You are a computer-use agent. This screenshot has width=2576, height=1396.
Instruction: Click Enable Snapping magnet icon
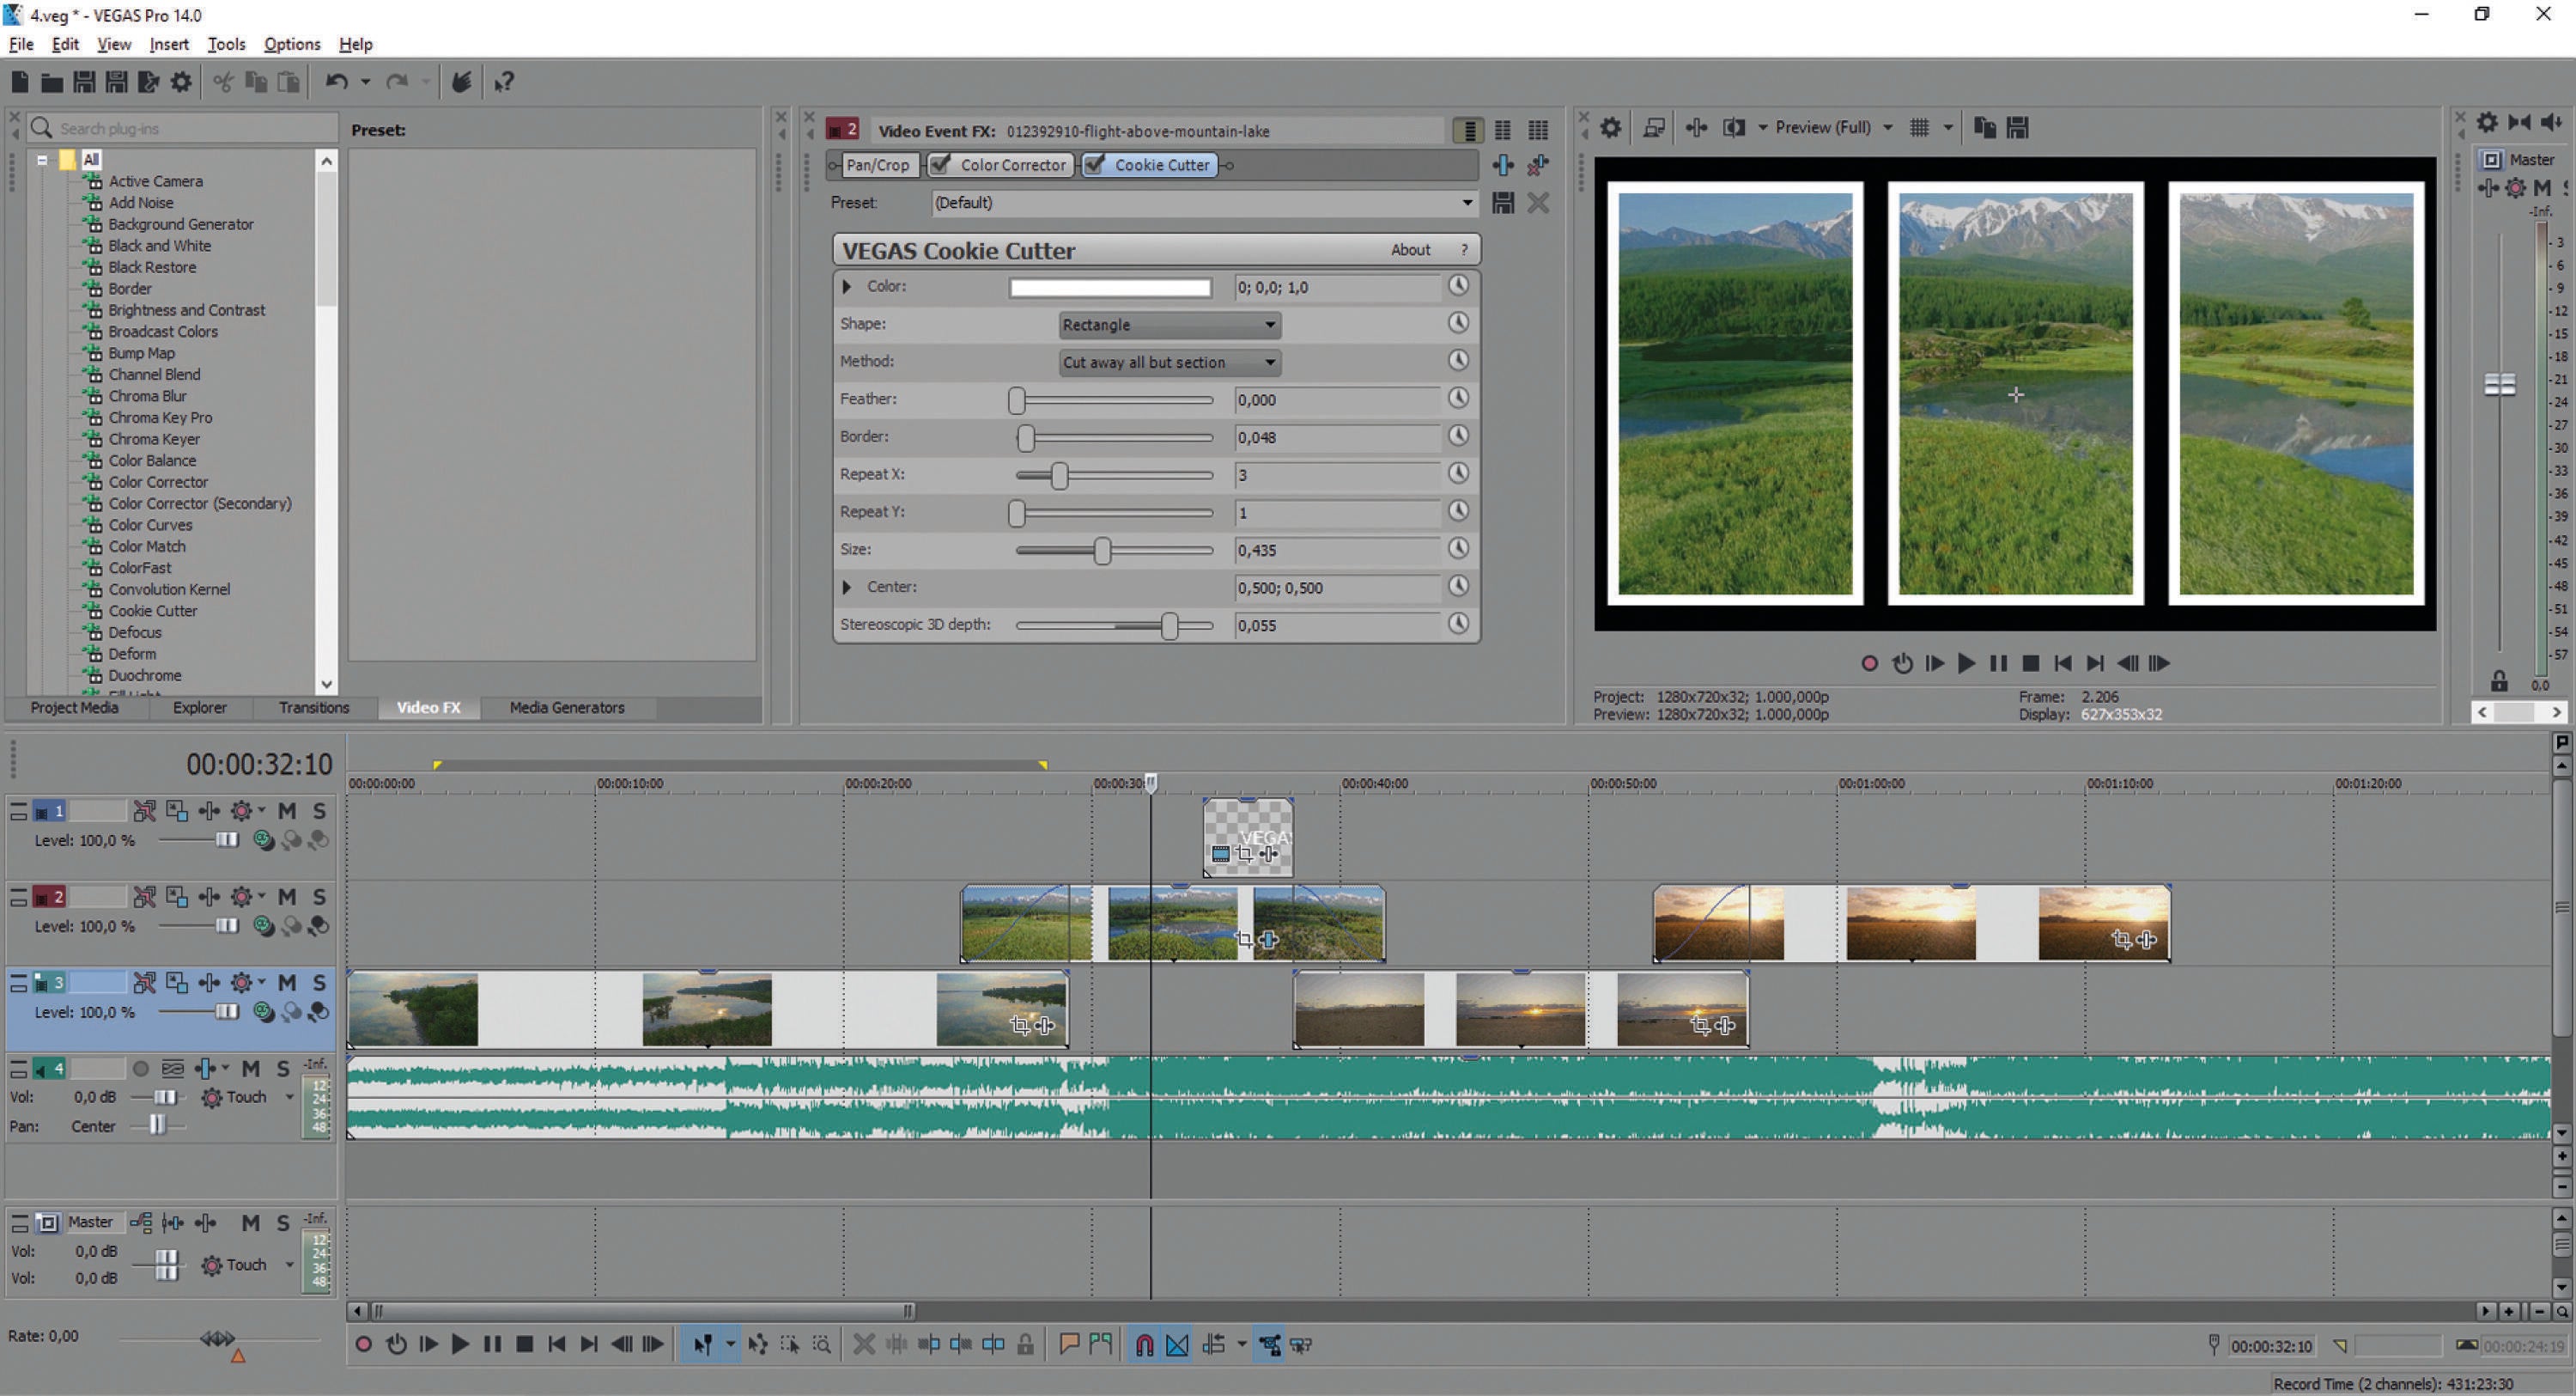click(1144, 1345)
